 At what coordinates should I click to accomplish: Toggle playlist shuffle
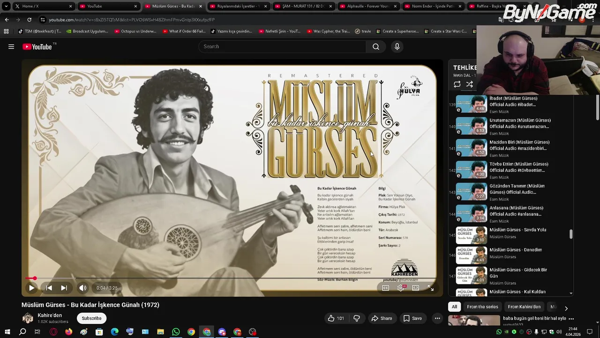(470, 84)
